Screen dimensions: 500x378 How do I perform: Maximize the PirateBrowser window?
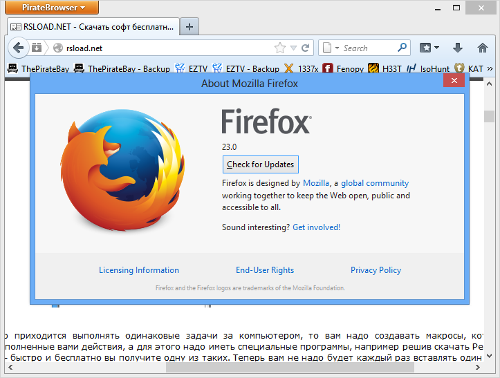point(456,8)
